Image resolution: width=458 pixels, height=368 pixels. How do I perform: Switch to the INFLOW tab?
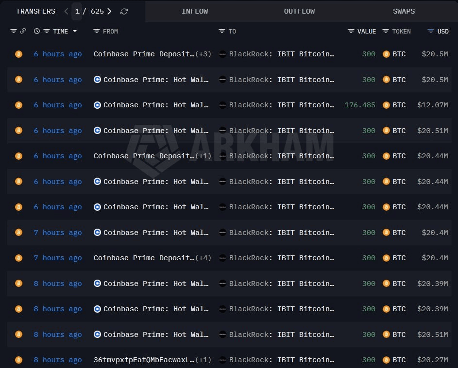coord(195,11)
